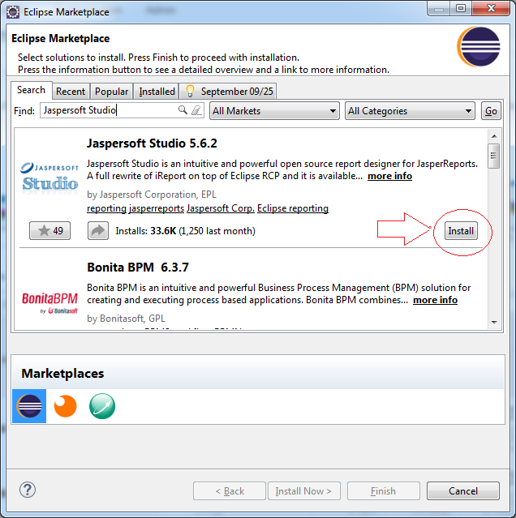Click the Bonita BPM 6.3.7 title

[x=138, y=268]
